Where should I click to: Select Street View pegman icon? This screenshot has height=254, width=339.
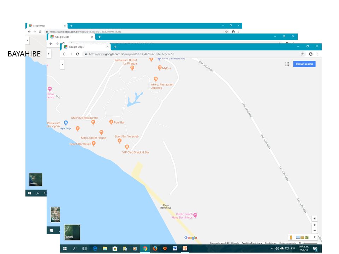(291, 237)
